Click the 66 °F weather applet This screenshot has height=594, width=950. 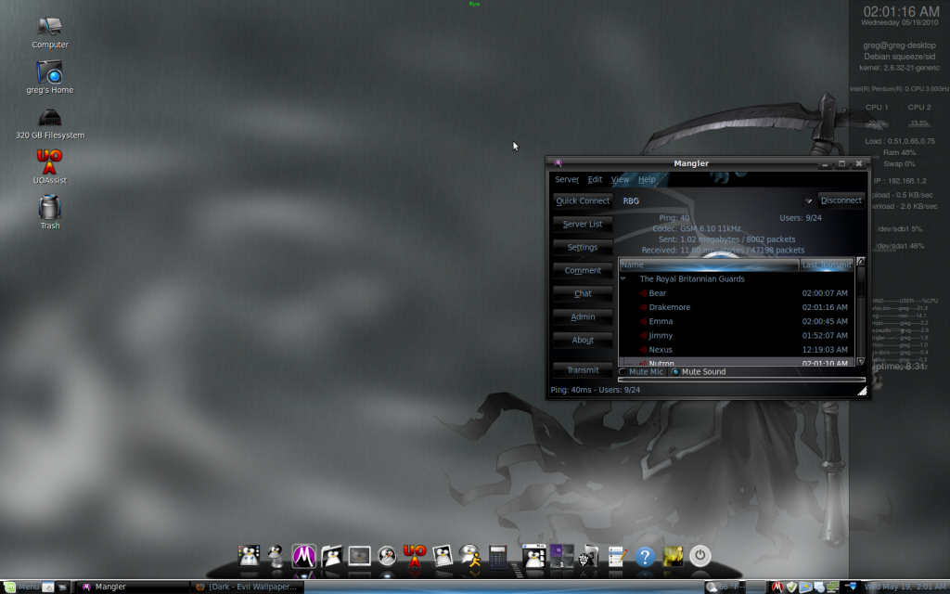pos(725,587)
